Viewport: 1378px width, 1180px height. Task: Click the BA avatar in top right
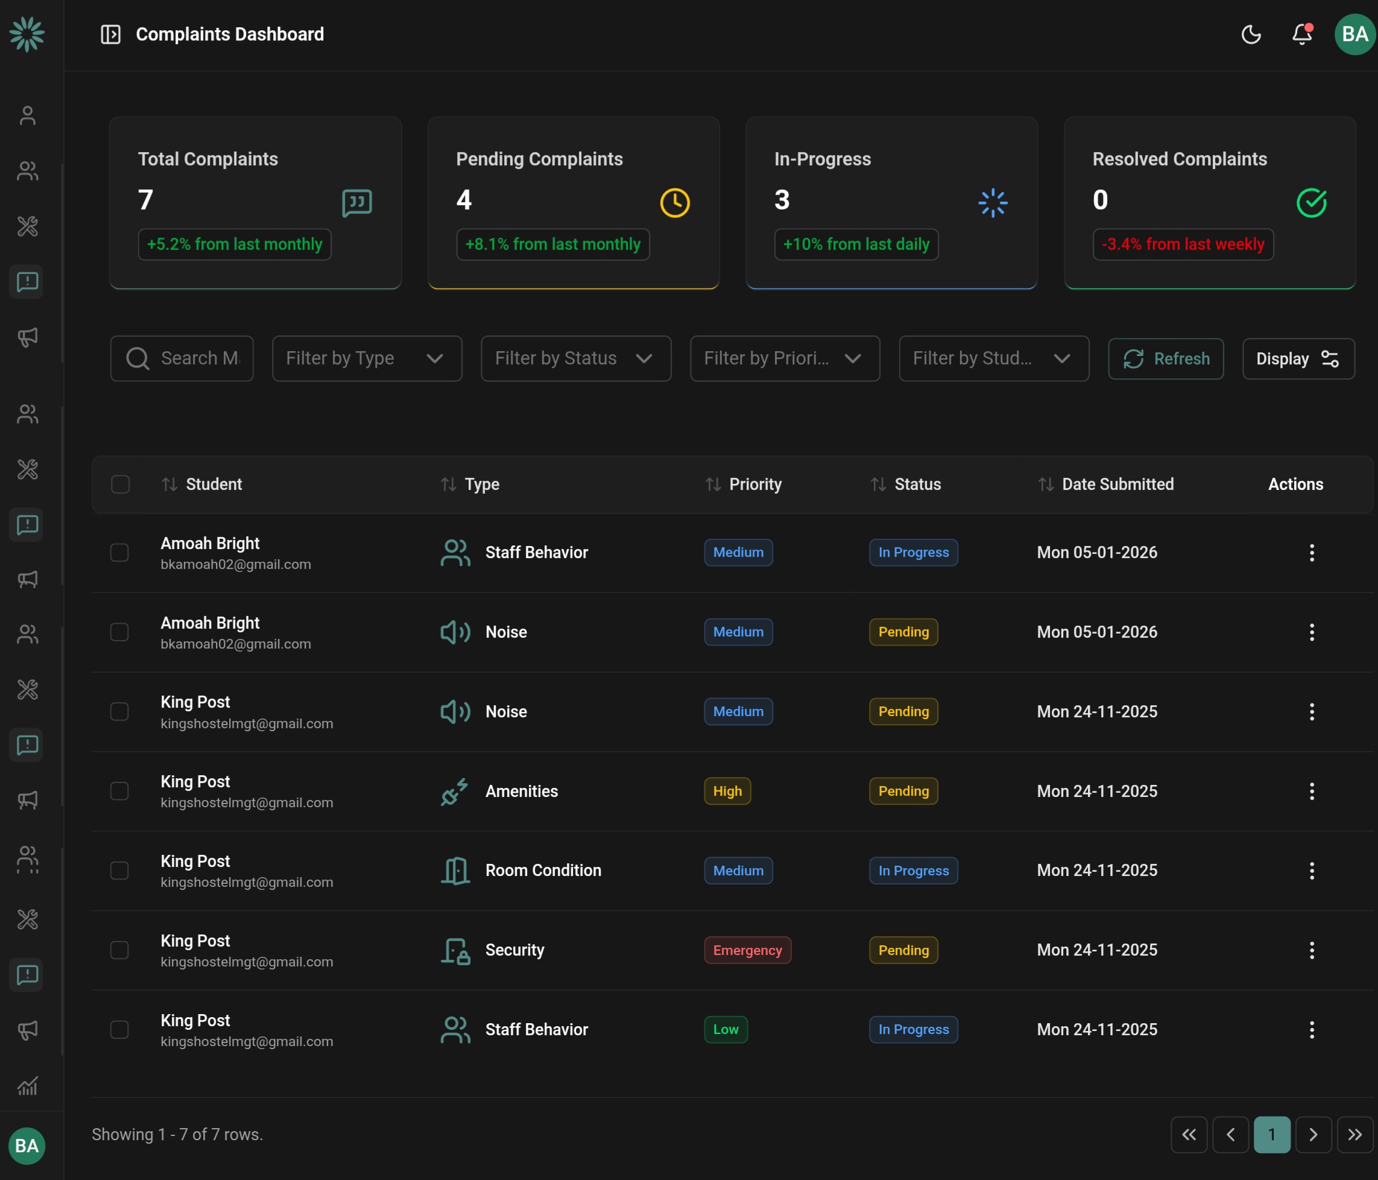point(1354,34)
